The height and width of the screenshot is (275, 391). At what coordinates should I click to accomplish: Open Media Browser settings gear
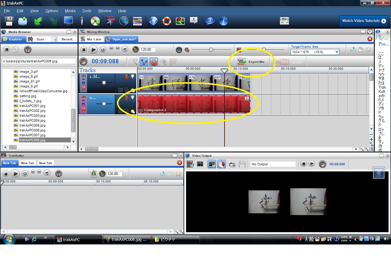coord(15,50)
